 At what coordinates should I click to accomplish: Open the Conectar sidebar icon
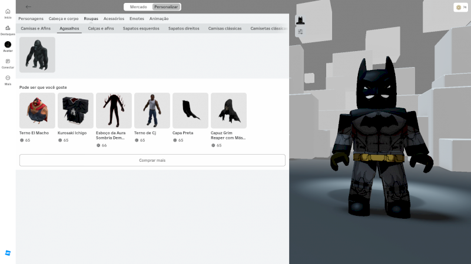coord(8,61)
